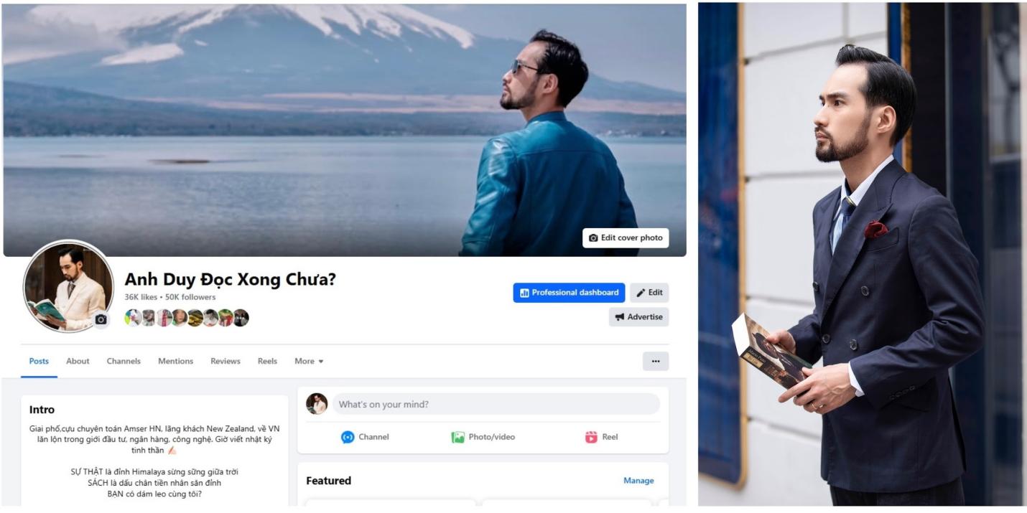Click the Edit cover photo button
This screenshot has width=1027, height=513.
pyautogui.click(x=626, y=237)
